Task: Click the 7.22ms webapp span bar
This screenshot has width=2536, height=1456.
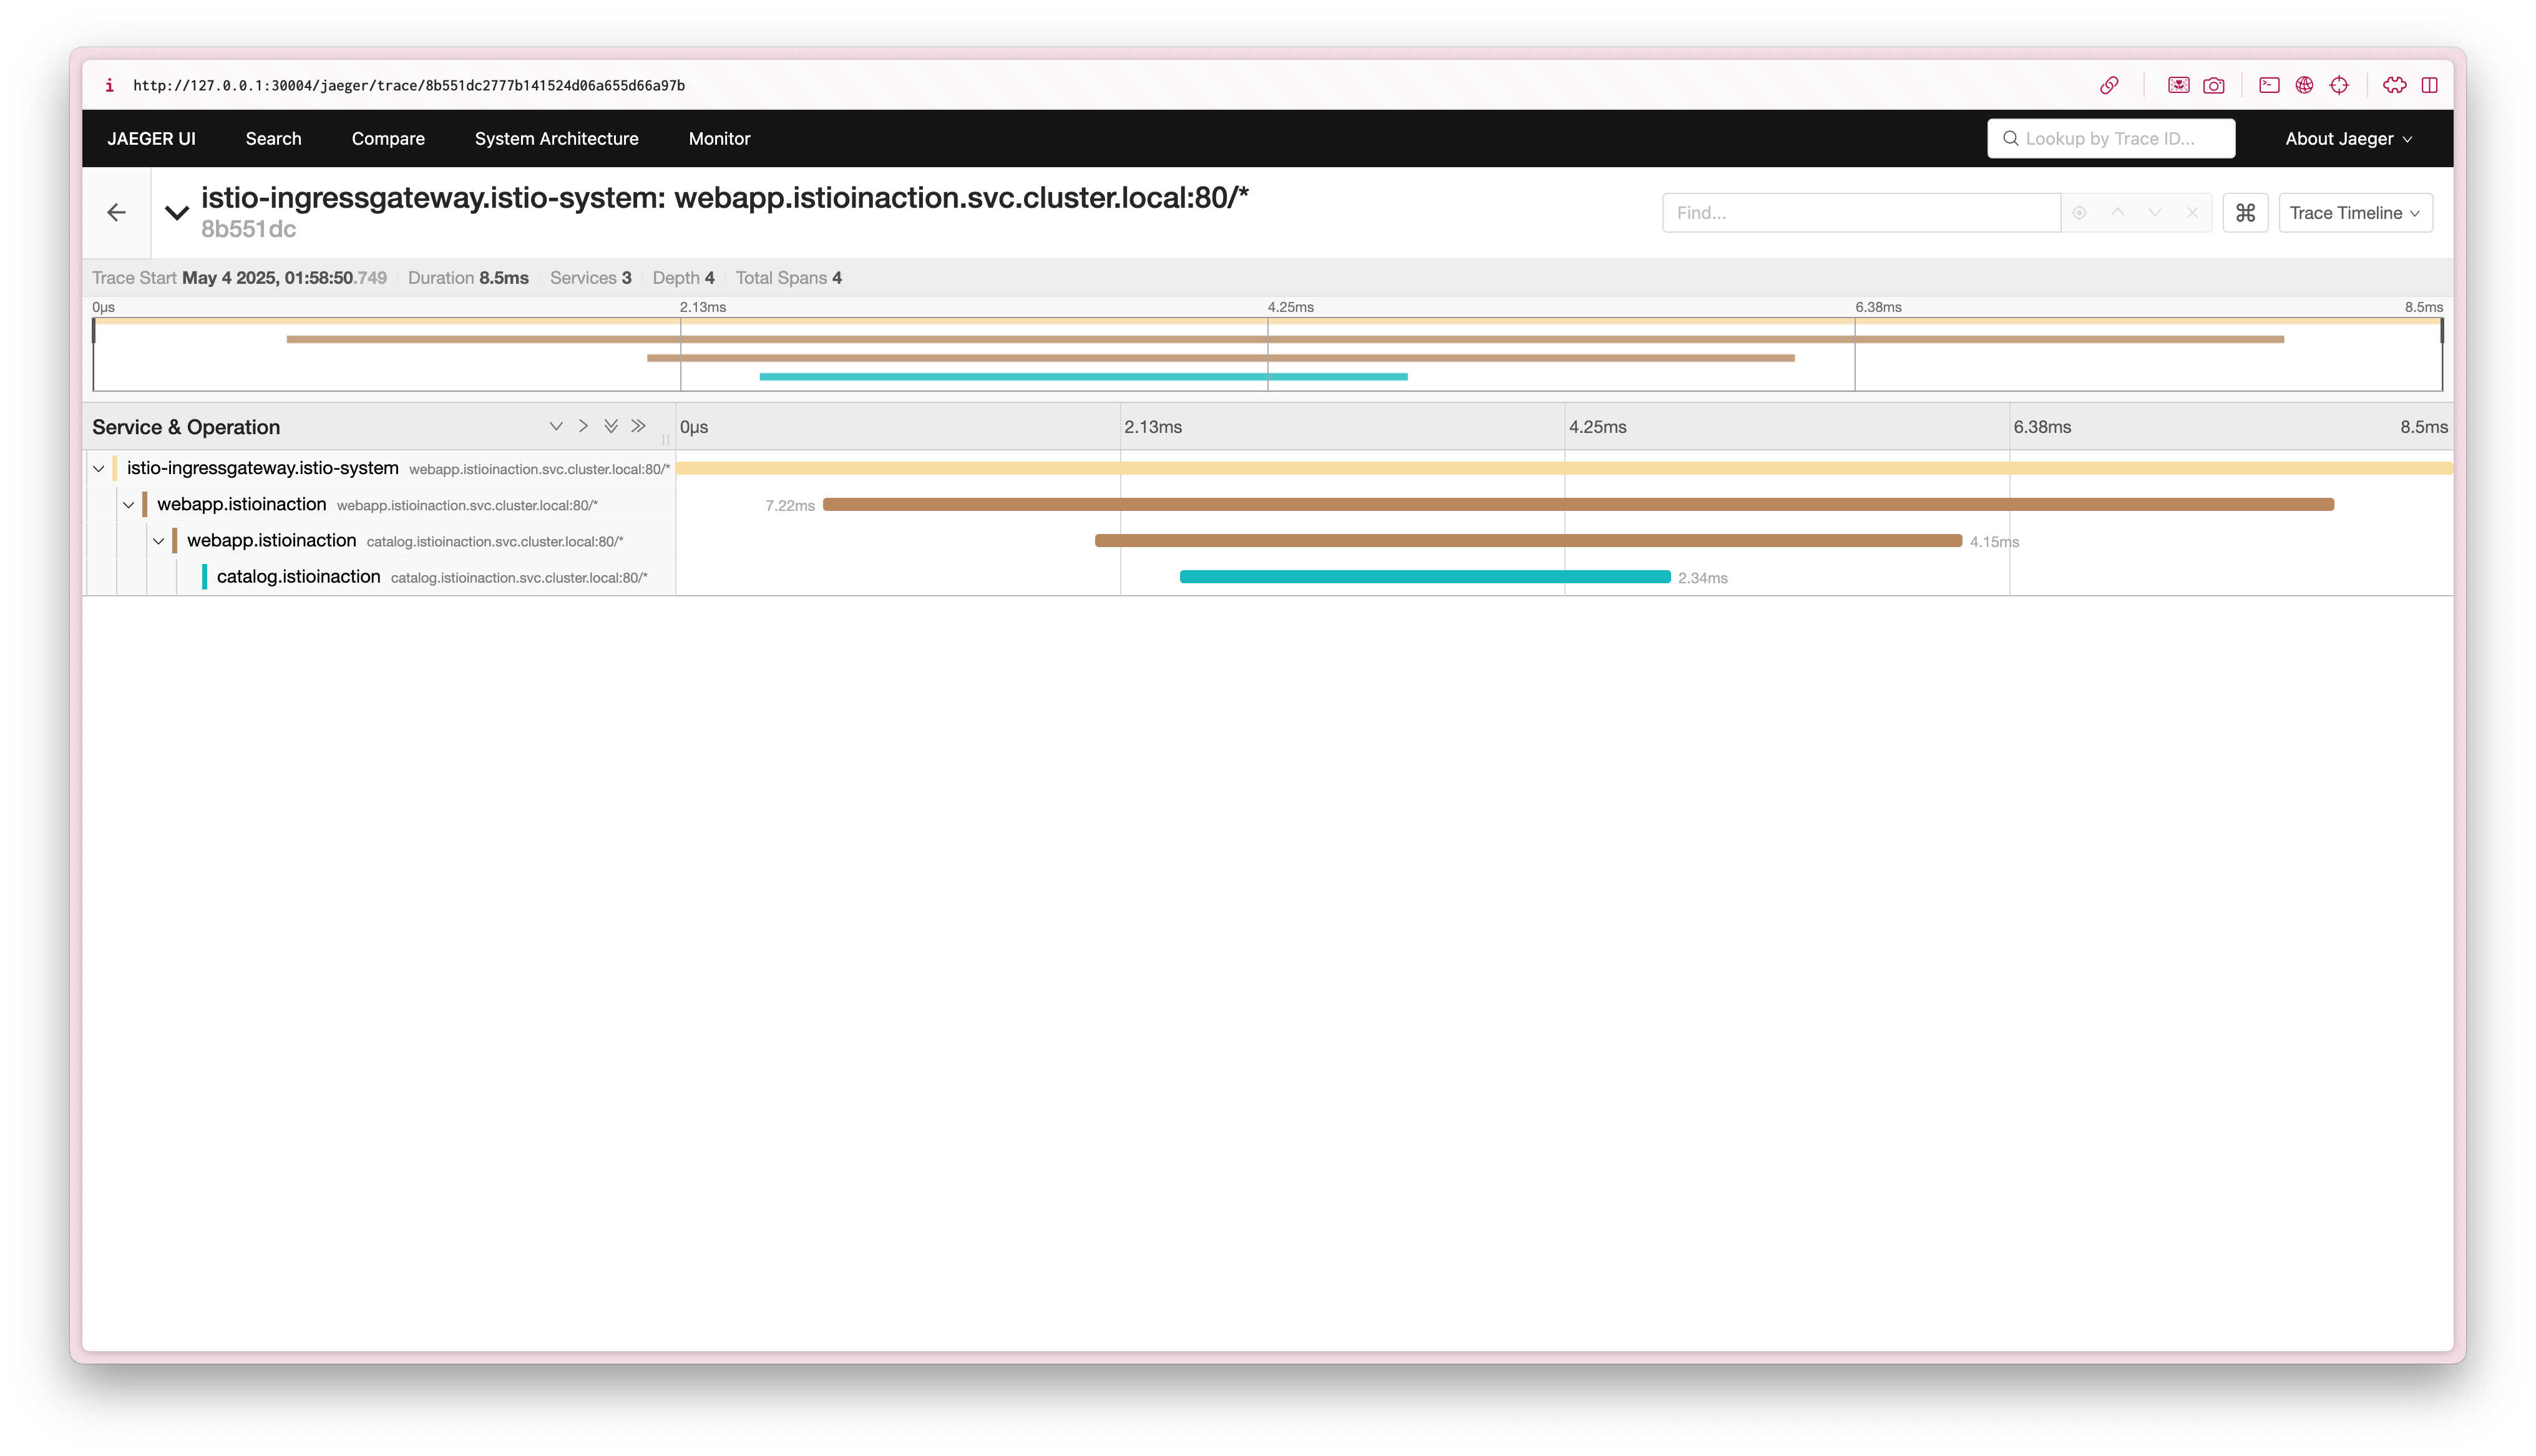Action: pyautogui.click(x=1578, y=504)
